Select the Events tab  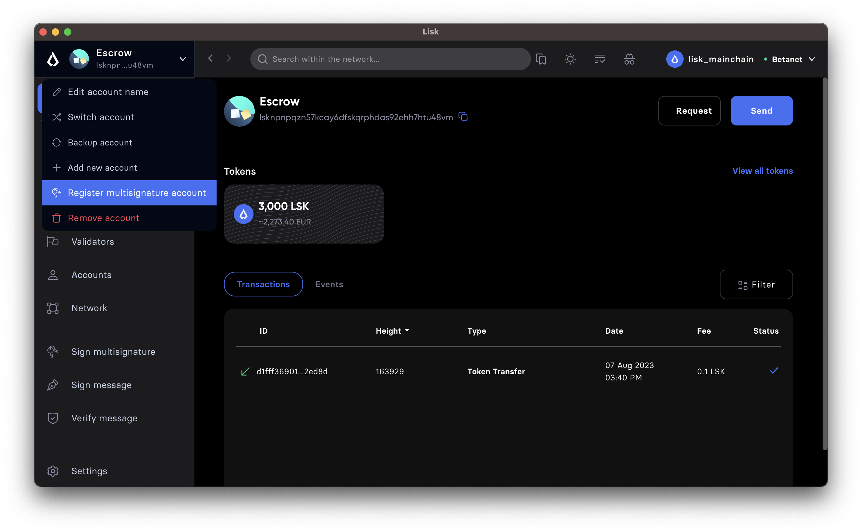[329, 284]
